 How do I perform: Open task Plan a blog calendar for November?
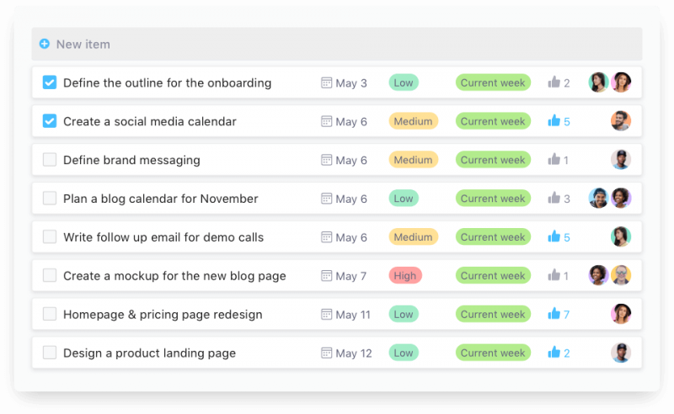(160, 199)
